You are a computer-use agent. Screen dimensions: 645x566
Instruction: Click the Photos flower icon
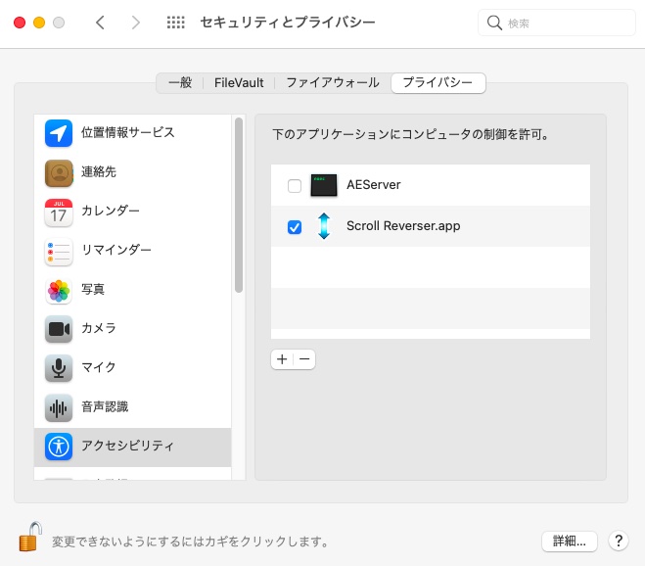click(x=59, y=291)
